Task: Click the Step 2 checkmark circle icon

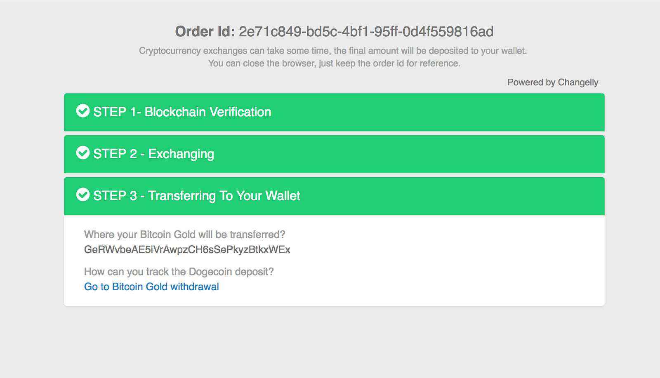Action: tap(83, 153)
